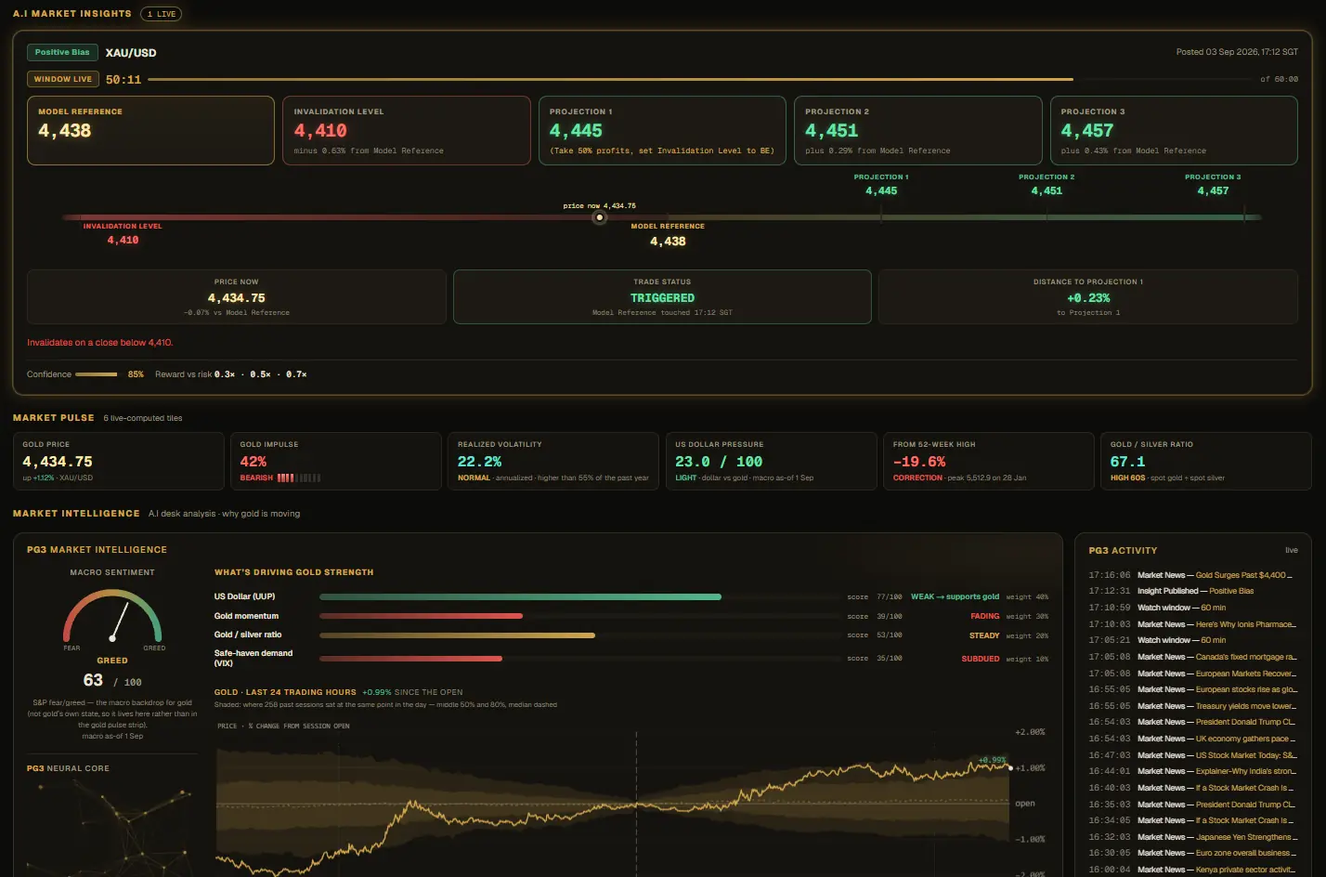Open 'European Markets Recover...' news item
1326x877 pixels.
[x=1193, y=674]
